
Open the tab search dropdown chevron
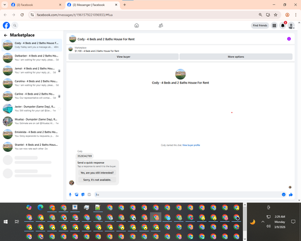pyautogui.click(x=5, y=5)
